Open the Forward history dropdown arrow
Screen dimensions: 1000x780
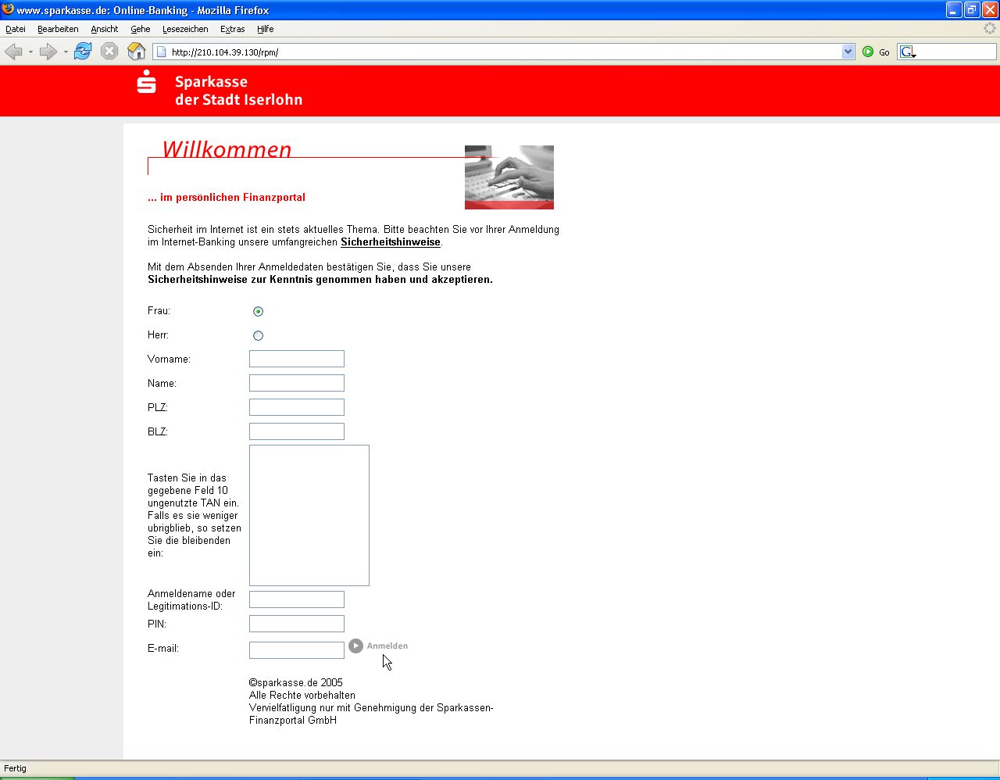(66, 52)
